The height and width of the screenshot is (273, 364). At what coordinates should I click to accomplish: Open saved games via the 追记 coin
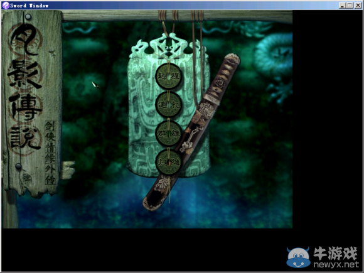coord(169,104)
